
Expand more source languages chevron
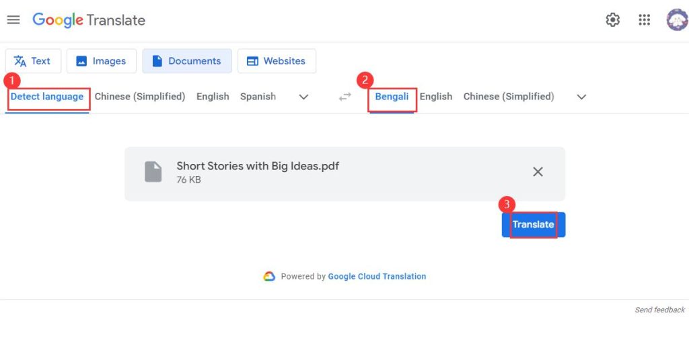[303, 97]
